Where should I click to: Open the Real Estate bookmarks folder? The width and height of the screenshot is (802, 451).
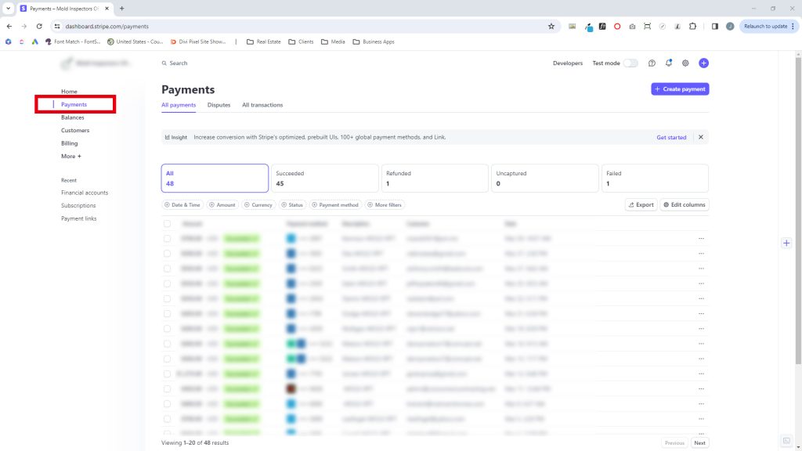[x=264, y=41]
